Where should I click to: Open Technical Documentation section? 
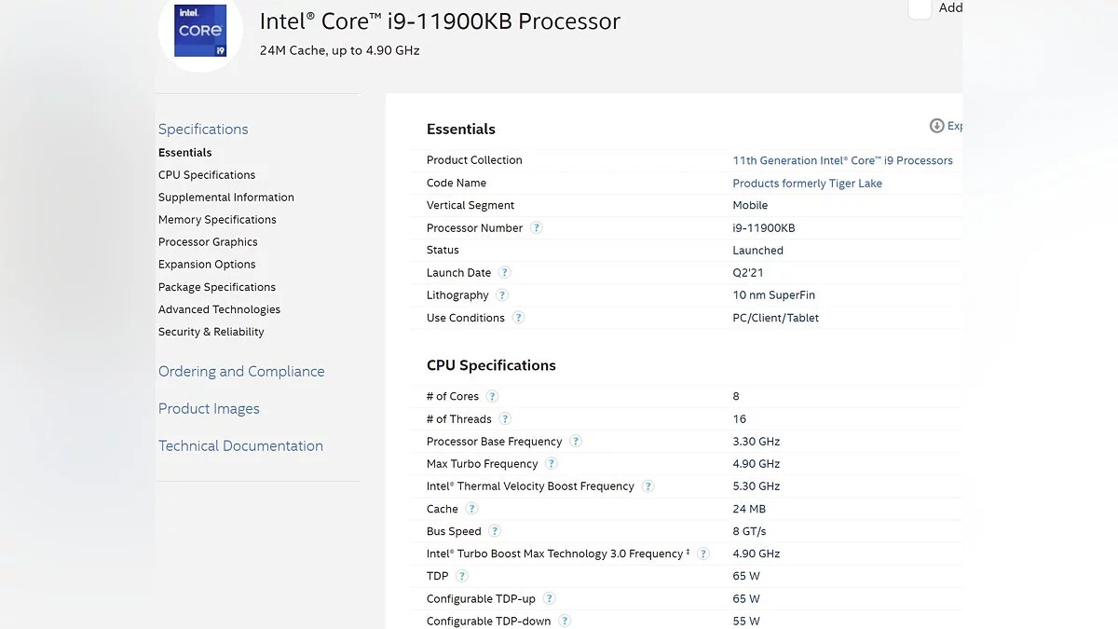point(240,445)
